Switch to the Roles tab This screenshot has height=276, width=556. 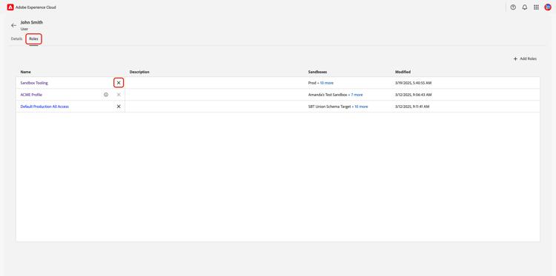pyautogui.click(x=33, y=39)
